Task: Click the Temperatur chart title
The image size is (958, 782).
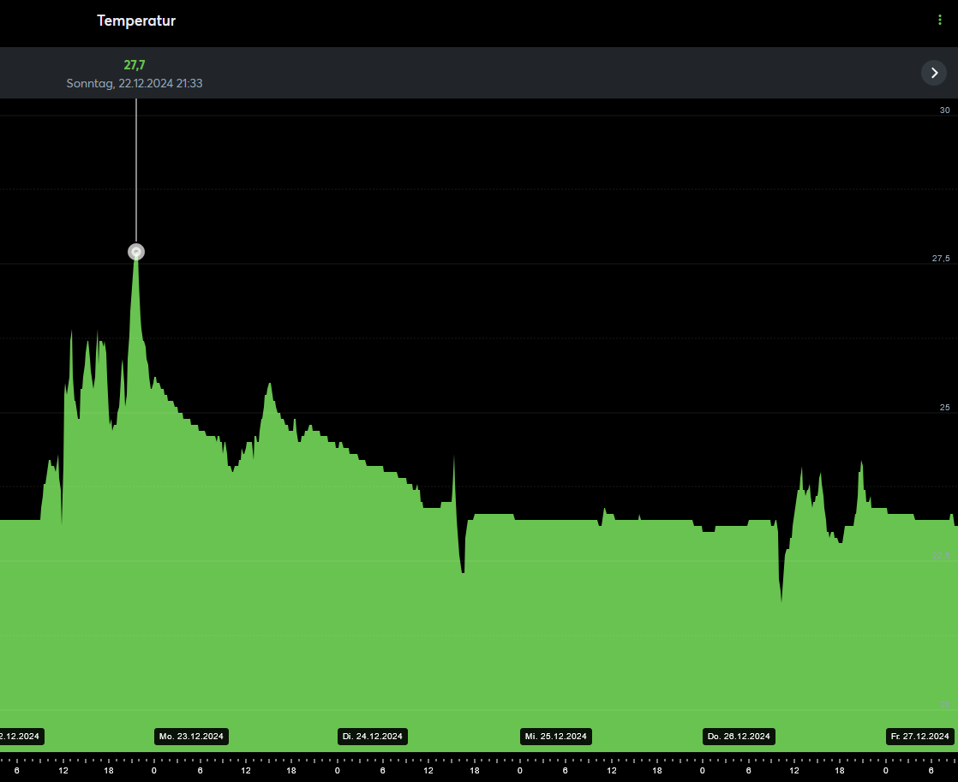Action: 136,21
